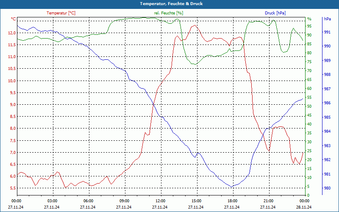Click green humidity axis value '70'
The image size is (339, 212).
309,71
